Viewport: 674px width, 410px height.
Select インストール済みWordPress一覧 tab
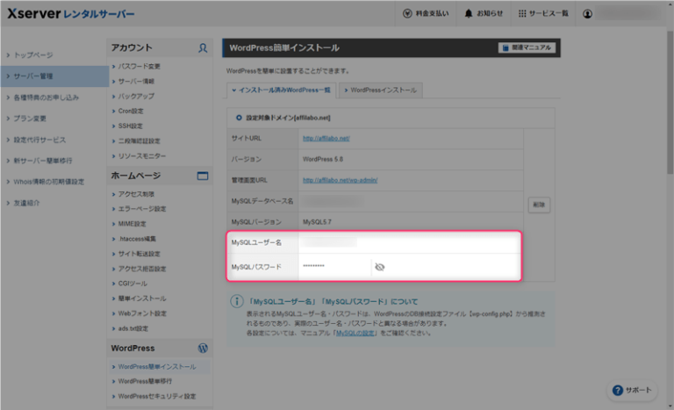tap(281, 90)
